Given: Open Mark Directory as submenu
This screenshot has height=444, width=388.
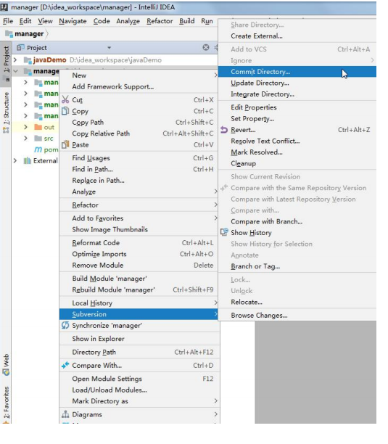Looking at the screenshot, I should click(139, 401).
